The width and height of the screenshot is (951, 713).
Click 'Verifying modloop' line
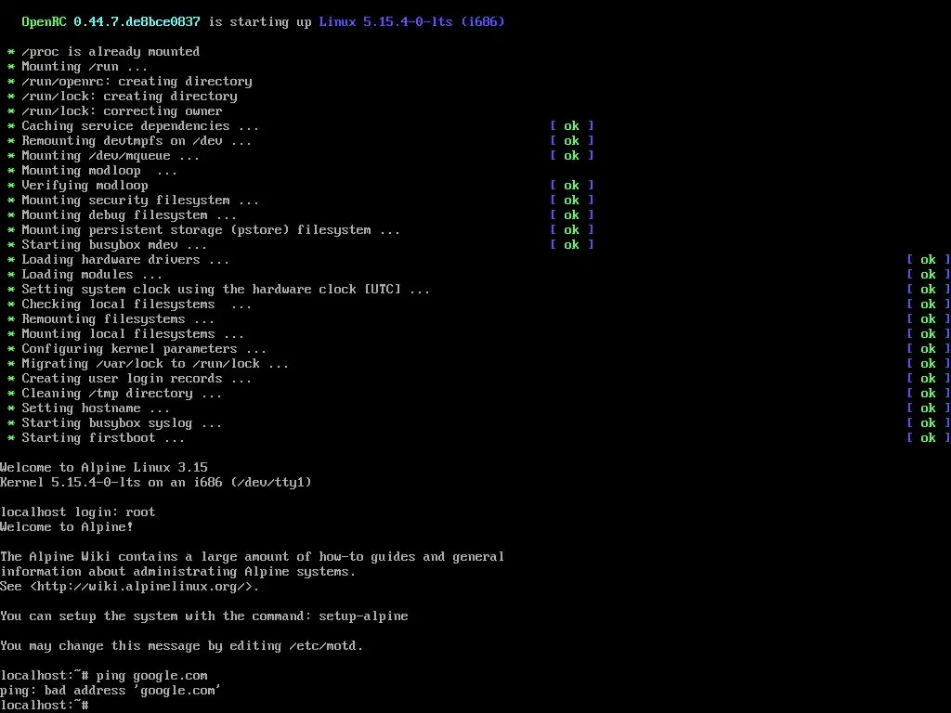[85, 186]
